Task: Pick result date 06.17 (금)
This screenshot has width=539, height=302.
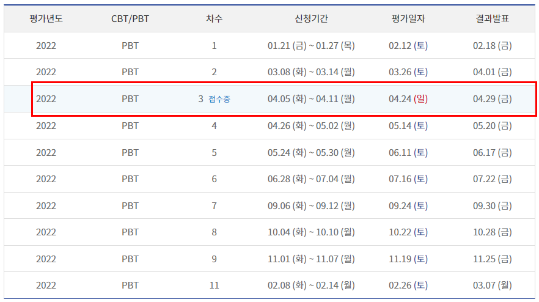Action: coord(493,153)
